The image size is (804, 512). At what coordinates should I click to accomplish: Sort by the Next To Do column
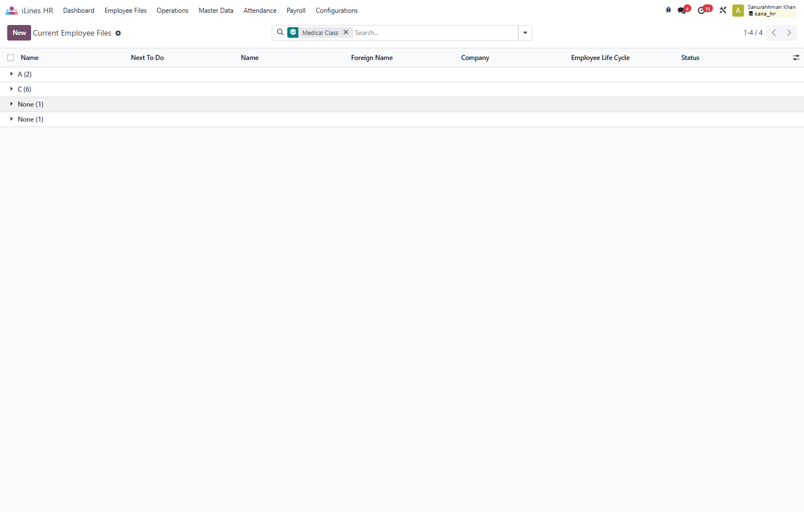pyautogui.click(x=147, y=58)
